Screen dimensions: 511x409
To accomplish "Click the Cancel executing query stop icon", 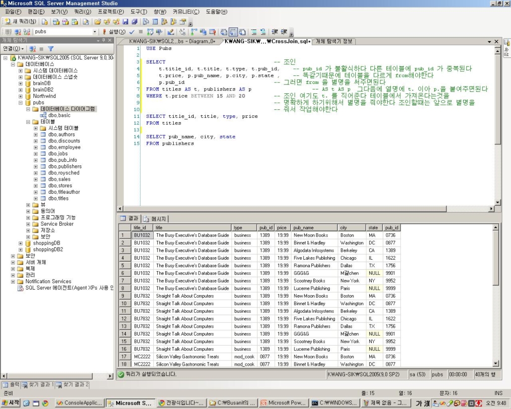I will 140,31.
